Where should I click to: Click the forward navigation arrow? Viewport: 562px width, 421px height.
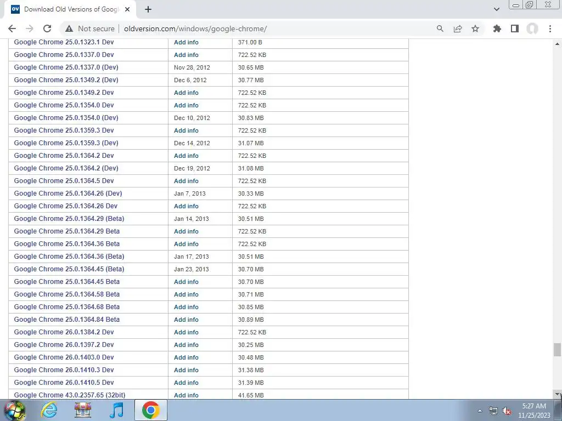click(x=30, y=29)
